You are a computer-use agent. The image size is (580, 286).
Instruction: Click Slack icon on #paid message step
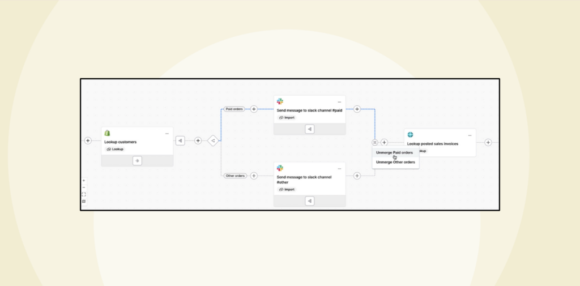coord(280,101)
